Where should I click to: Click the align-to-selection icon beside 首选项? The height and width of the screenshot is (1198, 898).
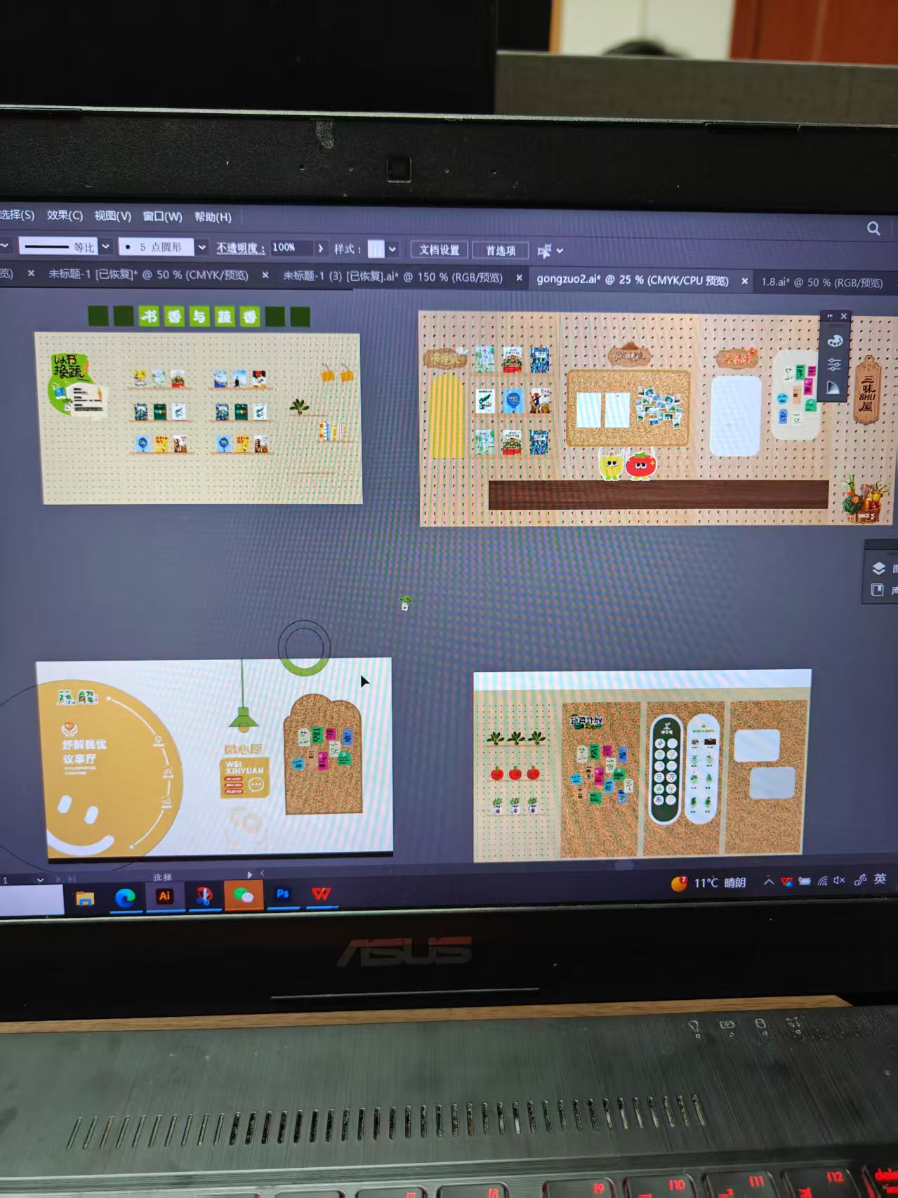point(544,251)
